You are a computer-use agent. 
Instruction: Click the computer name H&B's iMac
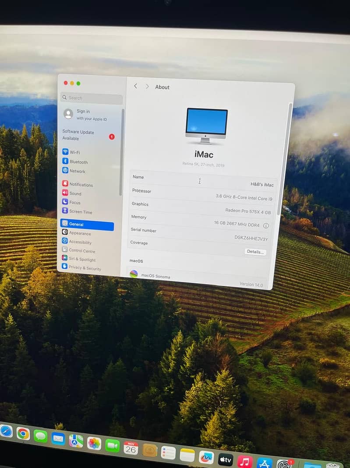click(x=262, y=184)
